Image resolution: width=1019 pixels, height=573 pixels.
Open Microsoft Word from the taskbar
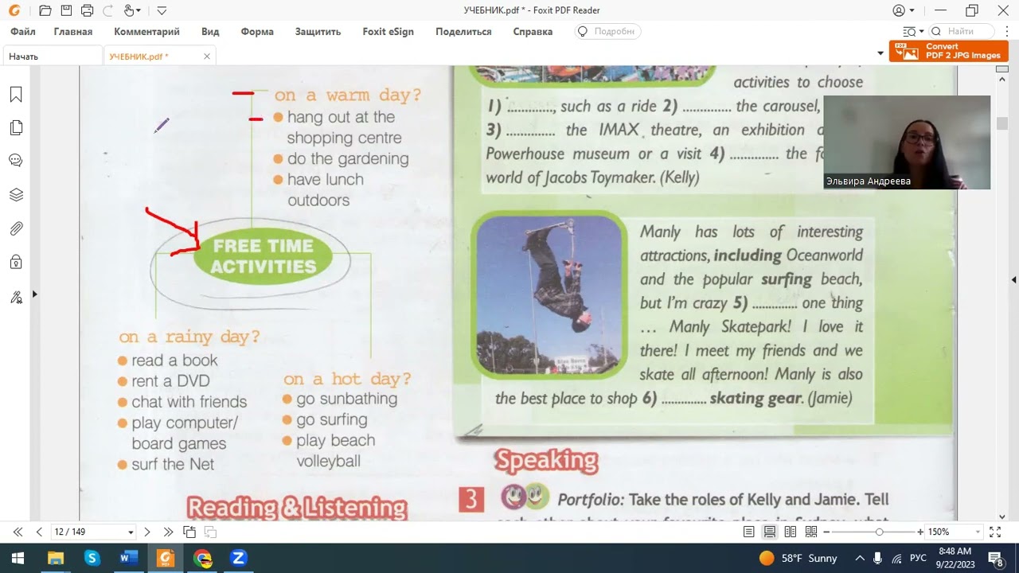pos(128,558)
